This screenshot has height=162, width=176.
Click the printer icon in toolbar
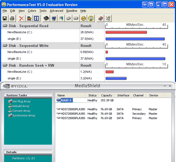point(12,18)
